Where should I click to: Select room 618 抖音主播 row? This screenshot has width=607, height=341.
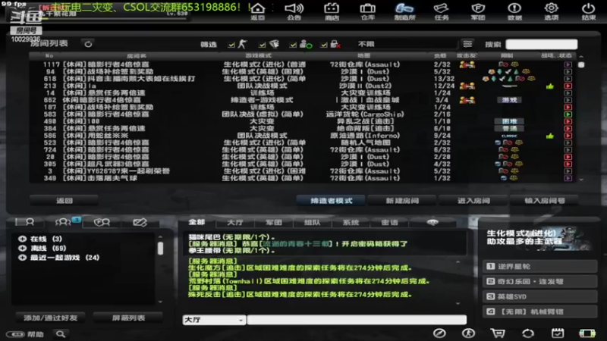point(302,79)
